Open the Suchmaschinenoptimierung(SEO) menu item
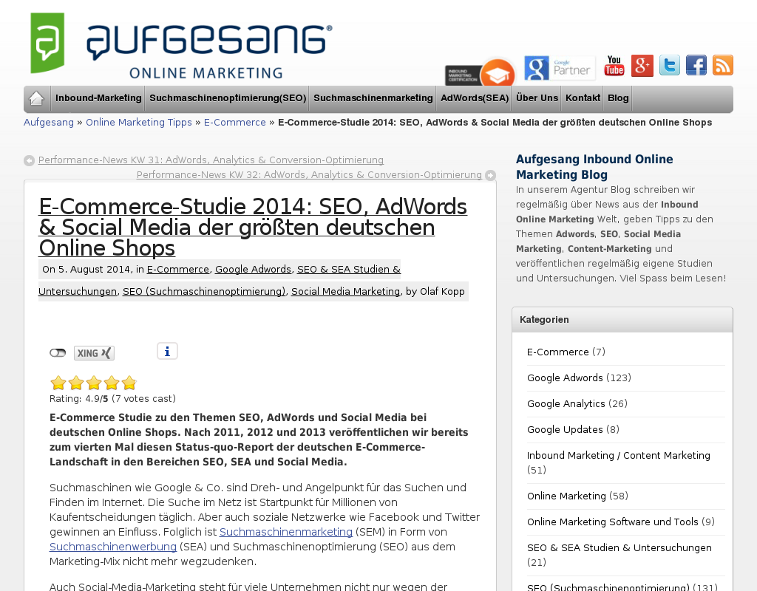 (x=228, y=98)
